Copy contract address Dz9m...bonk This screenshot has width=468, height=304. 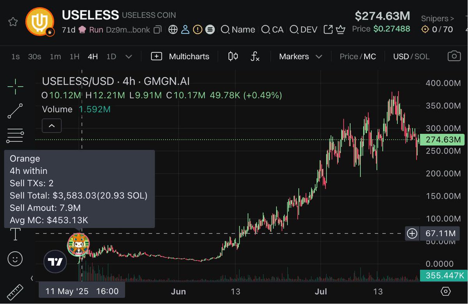pyautogui.click(x=158, y=30)
